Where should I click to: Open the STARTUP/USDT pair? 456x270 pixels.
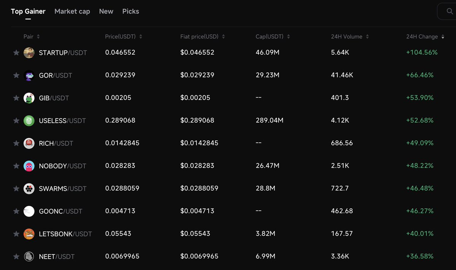pyautogui.click(x=63, y=53)
